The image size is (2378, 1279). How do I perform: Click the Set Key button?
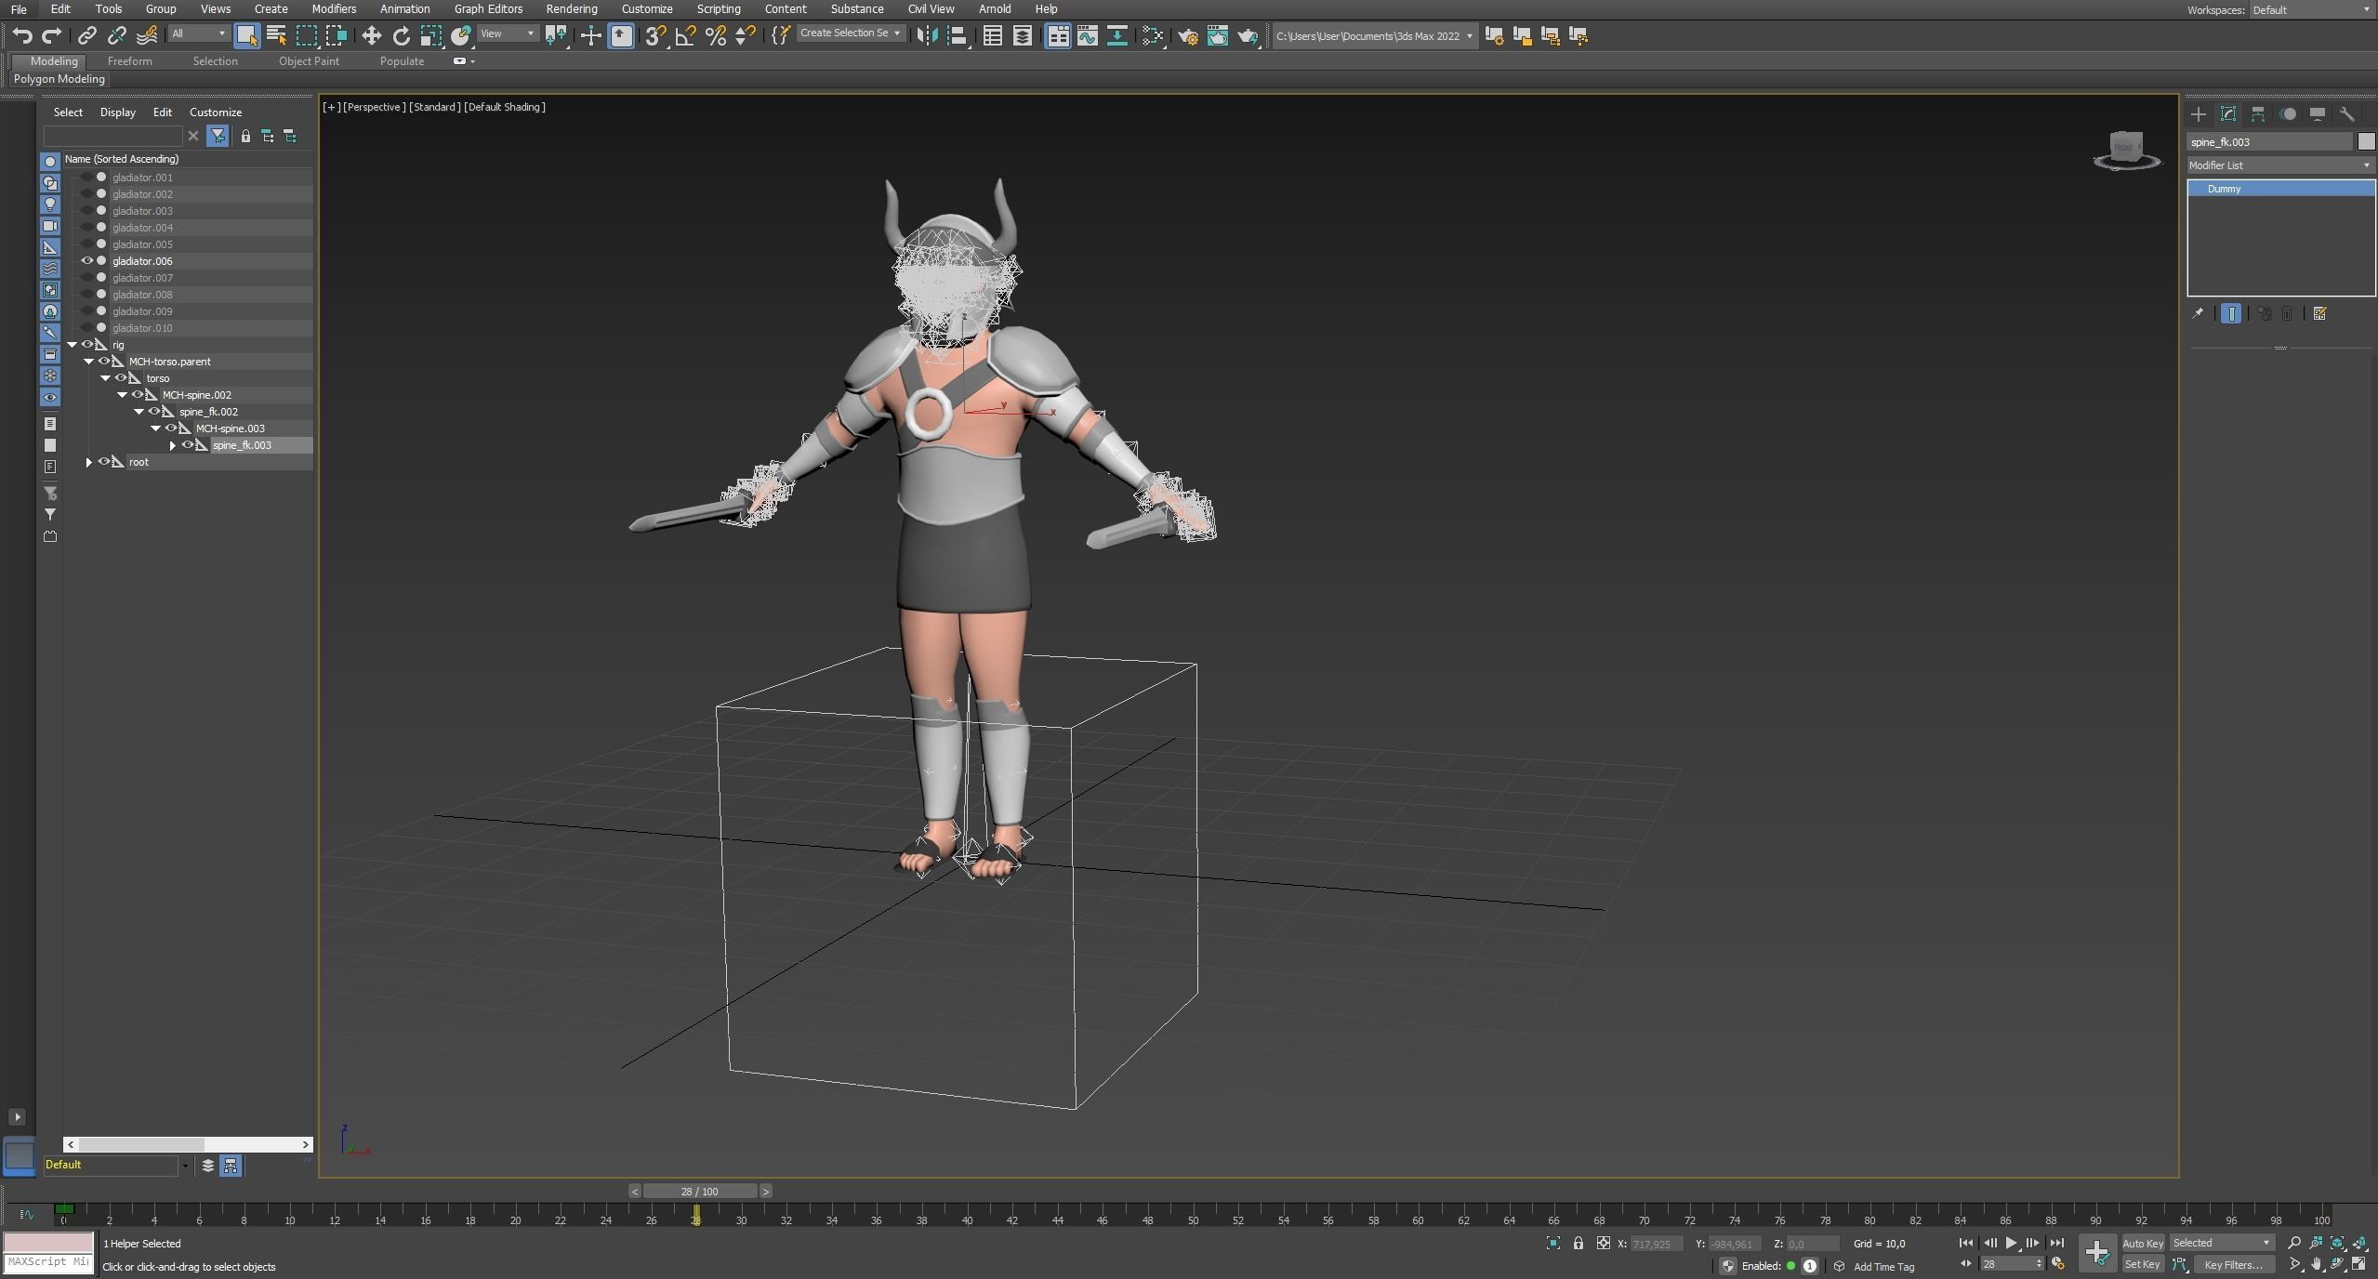pyautogui.click(x=2143, y=1264)
